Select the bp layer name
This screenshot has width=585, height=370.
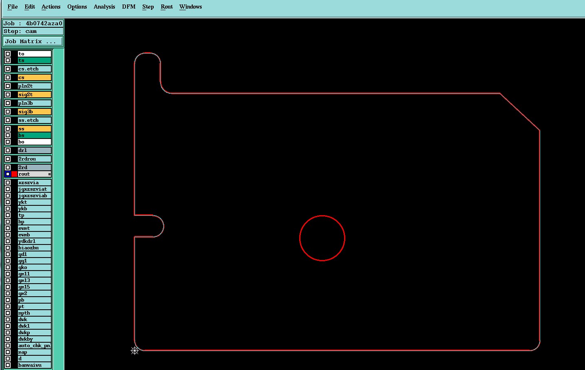tap(35, 222)
